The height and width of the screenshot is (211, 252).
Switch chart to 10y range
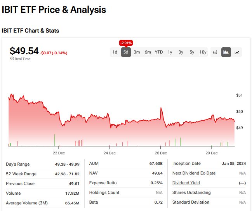(x=203, y=52)
